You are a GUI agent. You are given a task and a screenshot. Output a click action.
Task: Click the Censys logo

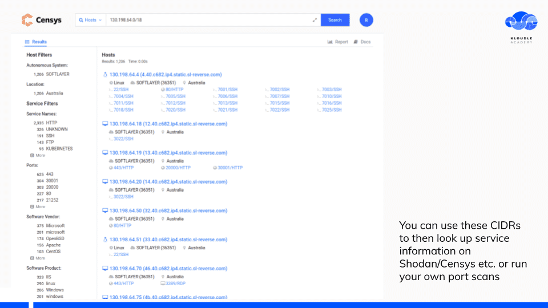pos(42,20)
